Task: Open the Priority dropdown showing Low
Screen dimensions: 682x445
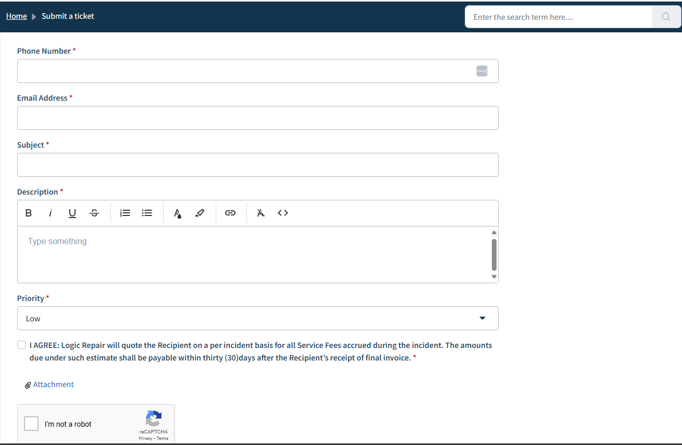Action: click(258, 318)
